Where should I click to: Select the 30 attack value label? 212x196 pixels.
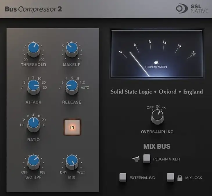coord(45,88)
